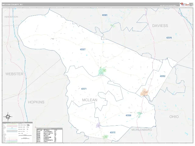This screenshot has width=195, height=146.
Task: Click the OWENSBORO row in ZIP index table
Action: pyautogui.click(x=49, y=131)
